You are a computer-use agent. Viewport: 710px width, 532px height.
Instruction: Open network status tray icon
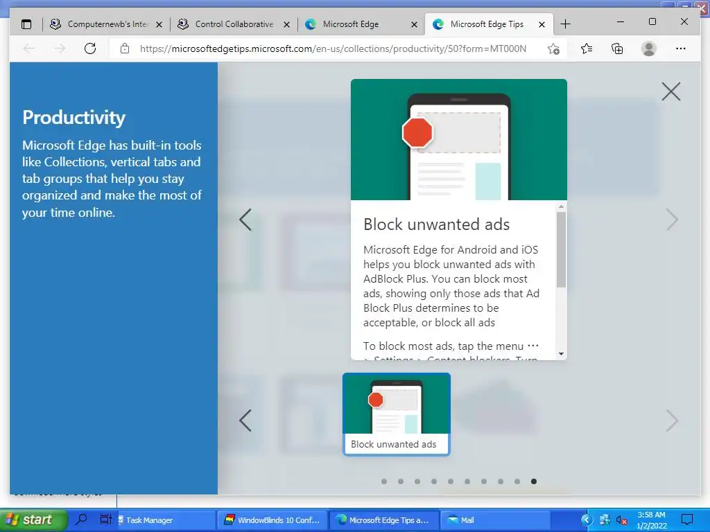point(605,520)
